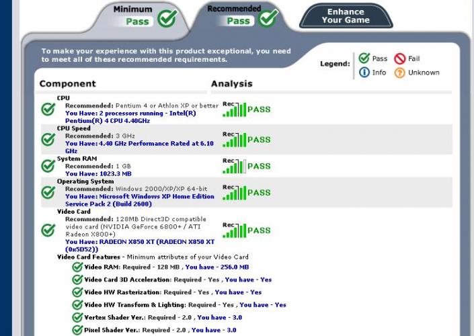Click the PASS label in the System RAM row
The width and height of the screenshot is (474, 336).
click(259, 166)
